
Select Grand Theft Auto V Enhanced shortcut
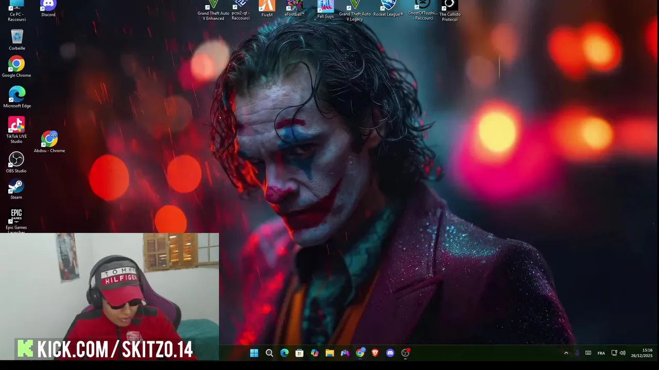pyautogui.click(x=213, y=10)
